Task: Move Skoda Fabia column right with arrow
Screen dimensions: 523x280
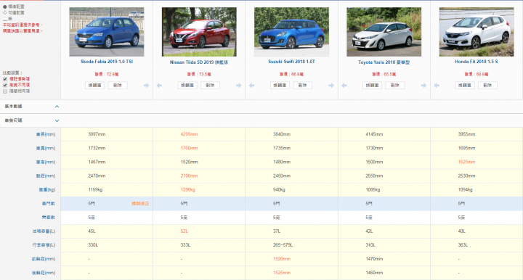Action: pyautogui.click(x=146, y=86)
